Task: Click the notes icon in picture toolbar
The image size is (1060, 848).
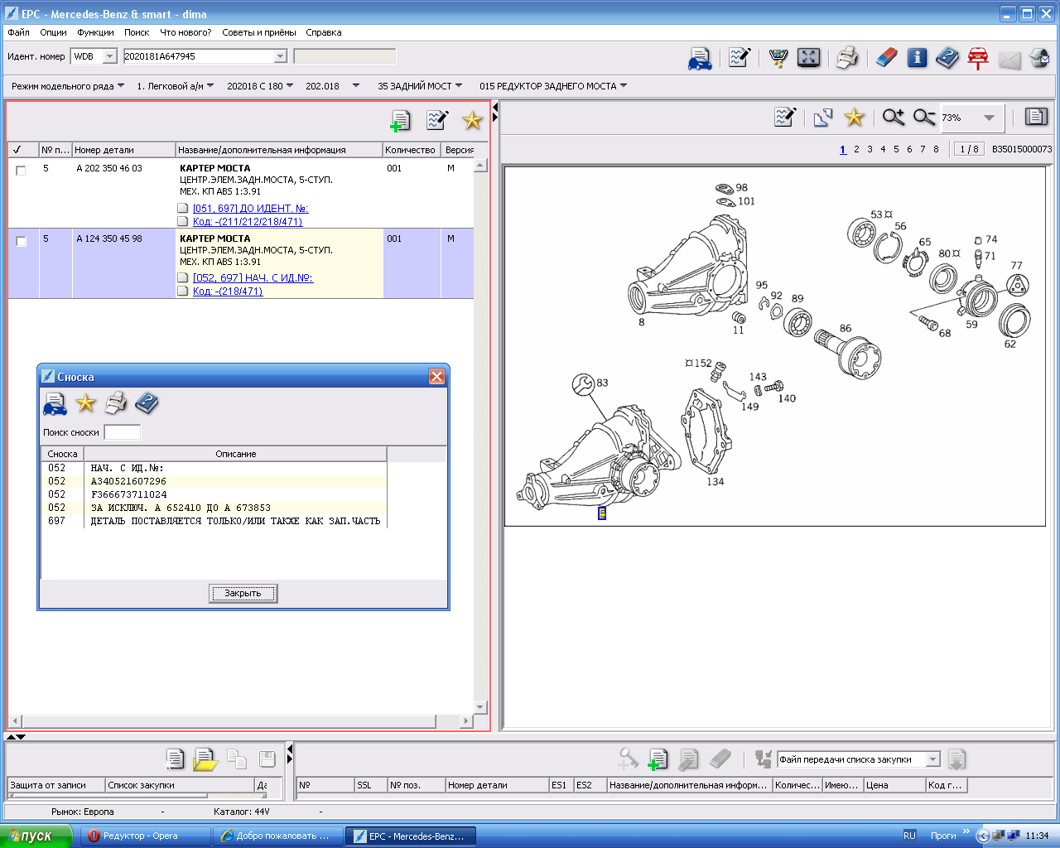Action: point(784,117)
